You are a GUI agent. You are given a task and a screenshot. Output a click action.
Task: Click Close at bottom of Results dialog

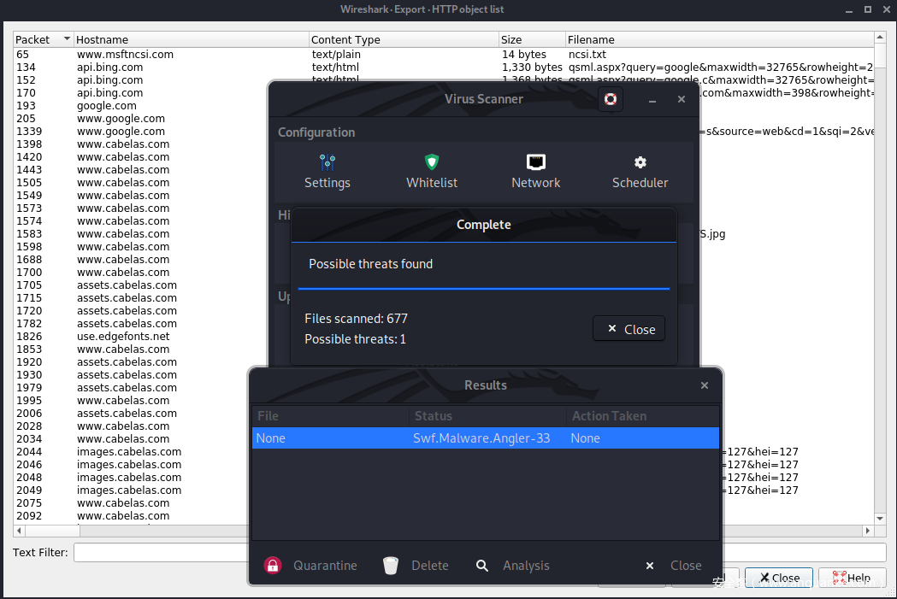pyautogui.click(x=674, y=566)
